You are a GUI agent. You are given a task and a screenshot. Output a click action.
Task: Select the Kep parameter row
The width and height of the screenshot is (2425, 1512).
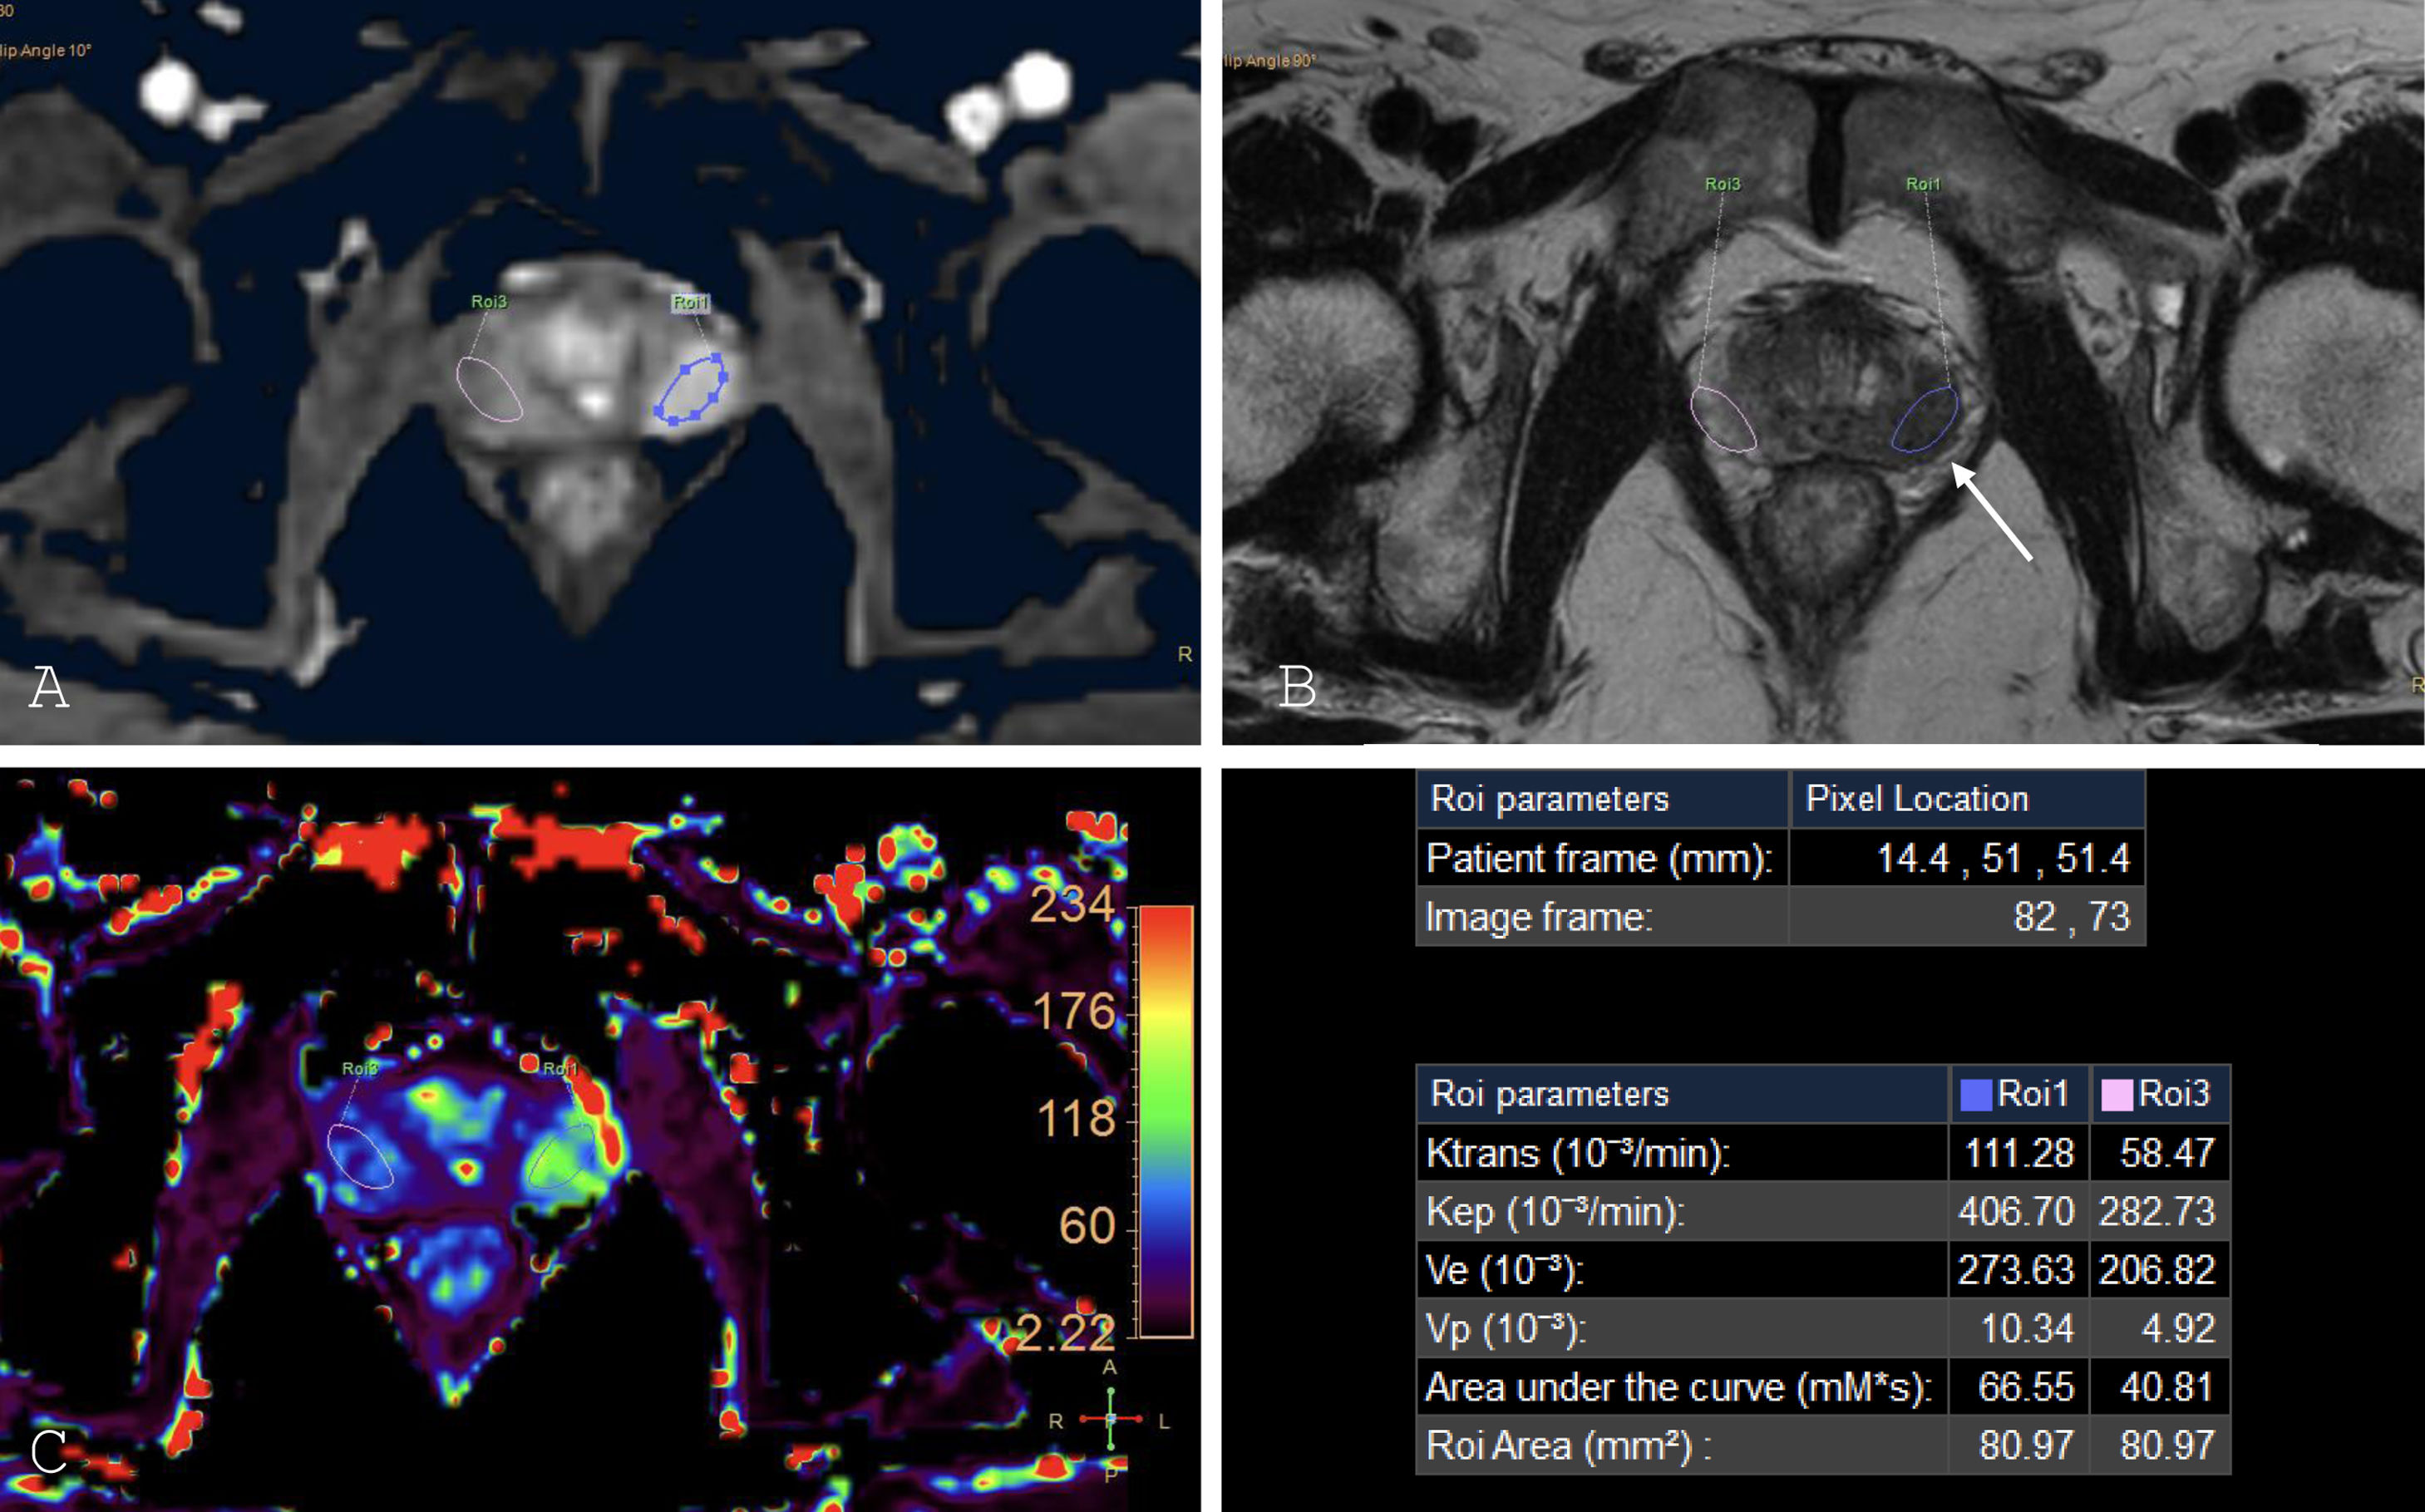pyautogui.click(x=1556, y=1212)
